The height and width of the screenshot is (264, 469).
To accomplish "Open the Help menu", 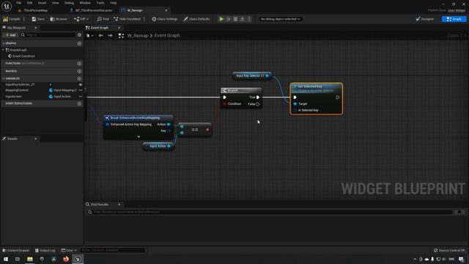I will pos(113,3).
